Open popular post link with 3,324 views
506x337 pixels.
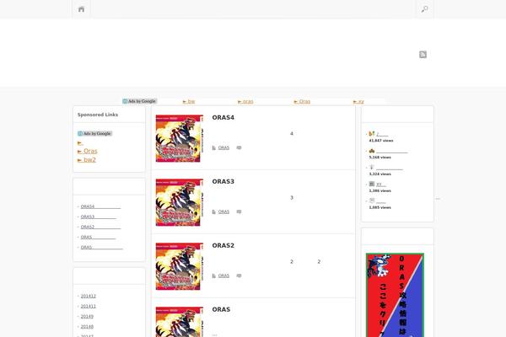click(390, 168)
